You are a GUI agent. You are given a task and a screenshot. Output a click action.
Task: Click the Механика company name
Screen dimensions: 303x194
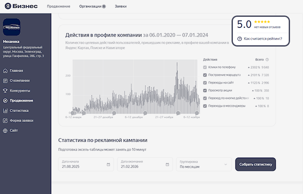[11, 41]
